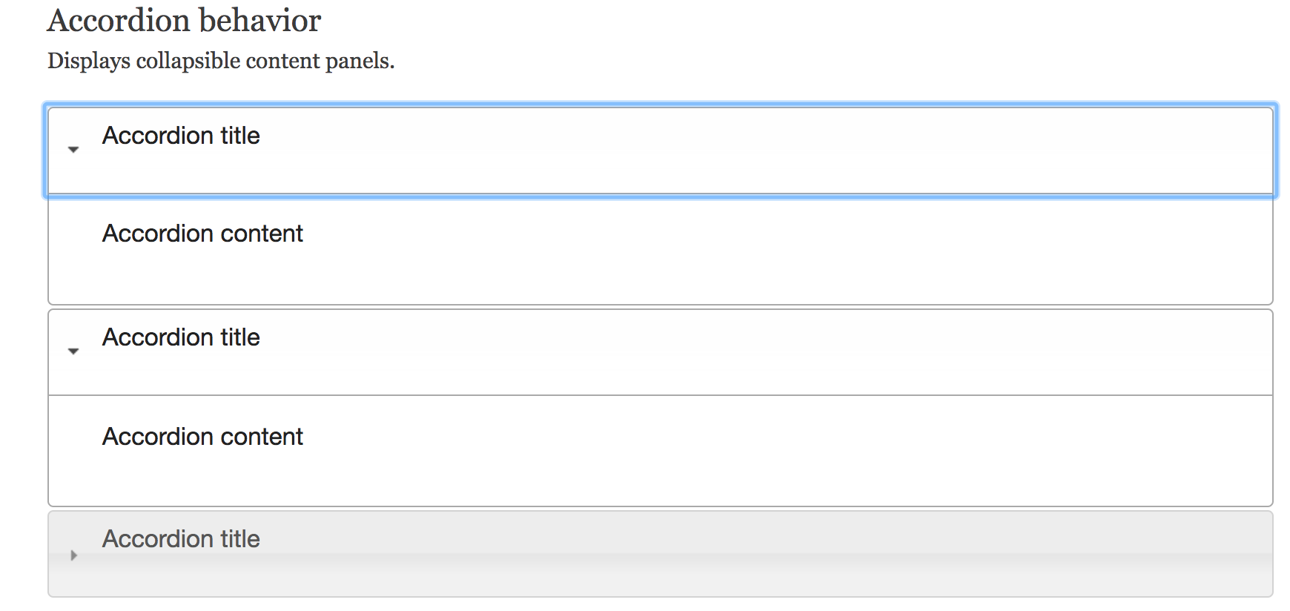1290x611 pixels.
Task: Select the 'Accordion behavior' page heading
Action: tap(184, 20)
